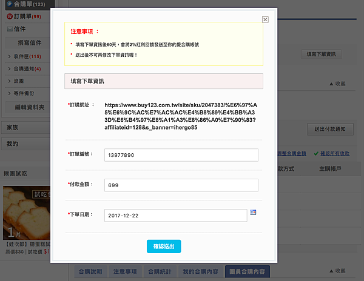Open the calendar date picker icon
This screenshot has height=281, width=364.
coord(253,212)
